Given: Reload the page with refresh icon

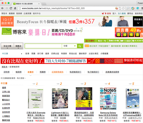Looking at the screenshot, I should click(11, 8).
